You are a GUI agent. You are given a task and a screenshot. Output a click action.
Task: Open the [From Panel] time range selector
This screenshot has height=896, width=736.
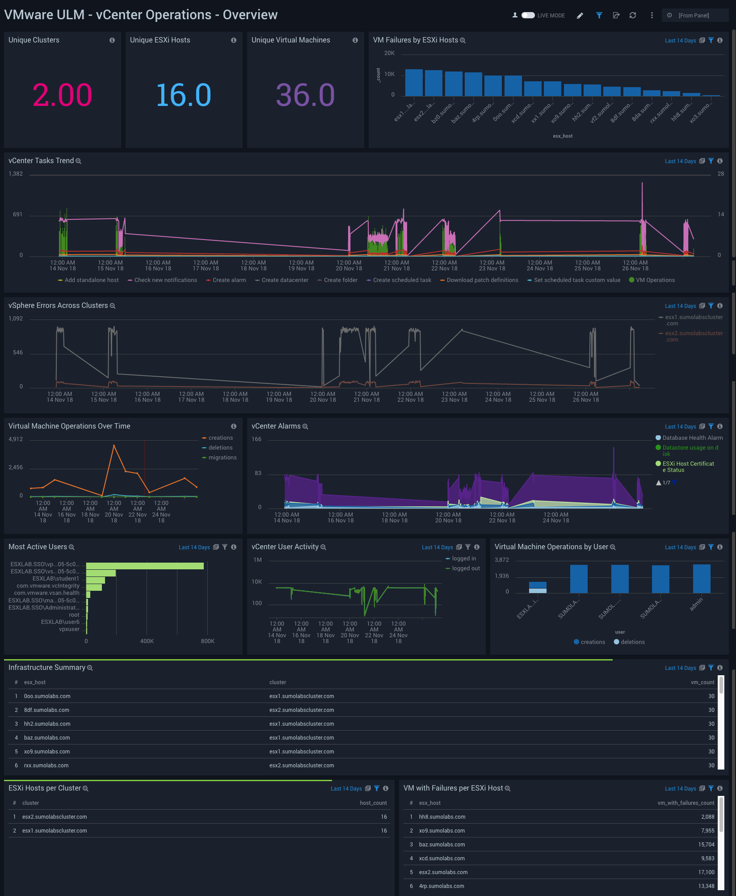(x=694, y=16)
